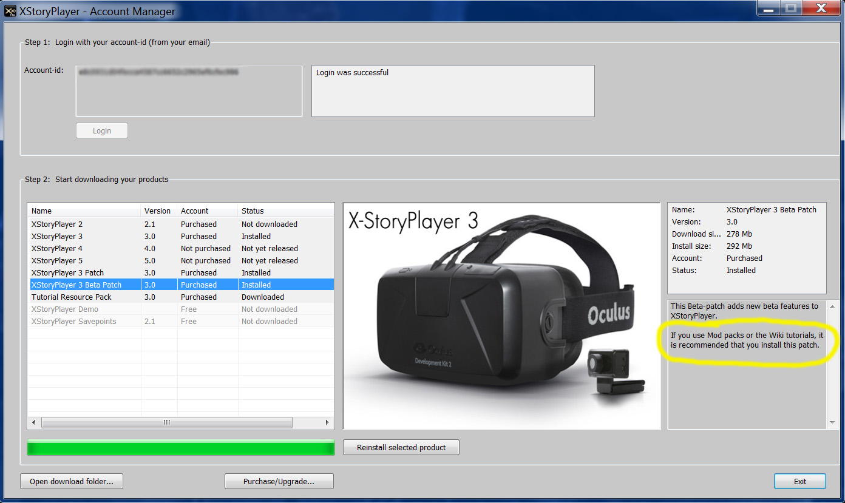Select the XStoryPlayer 3 Patch row
Screen dimensions: 845x503
coord(181,272)
